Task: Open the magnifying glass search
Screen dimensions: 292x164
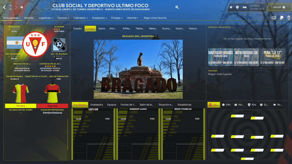Action: [177, 7]
